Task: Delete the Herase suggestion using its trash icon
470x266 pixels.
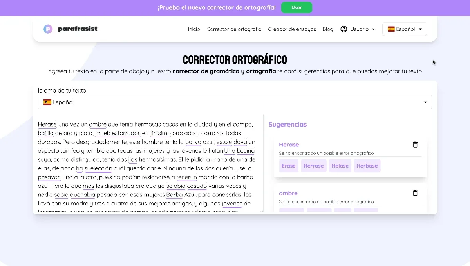Action: click(415, 145)
